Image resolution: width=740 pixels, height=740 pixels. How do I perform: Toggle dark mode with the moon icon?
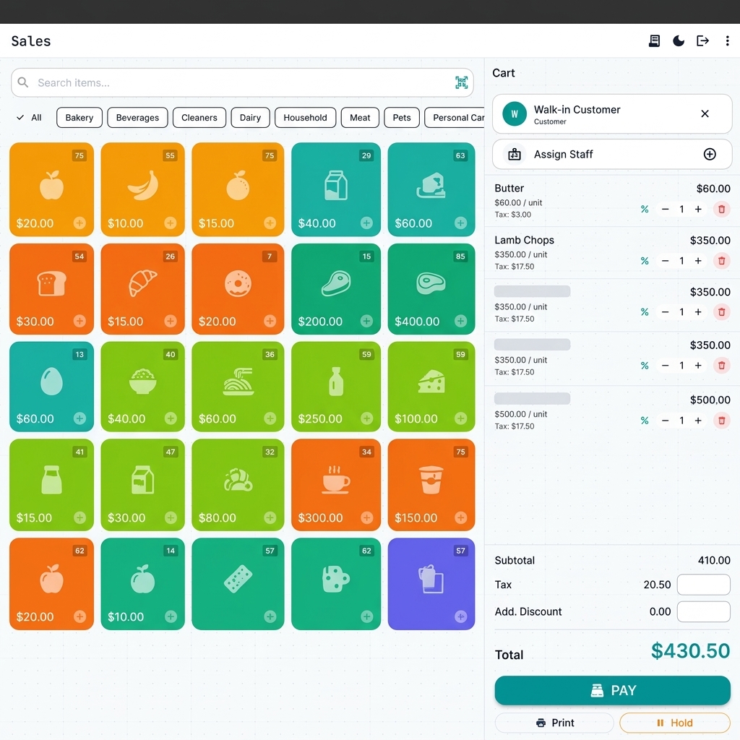[678, 41]
